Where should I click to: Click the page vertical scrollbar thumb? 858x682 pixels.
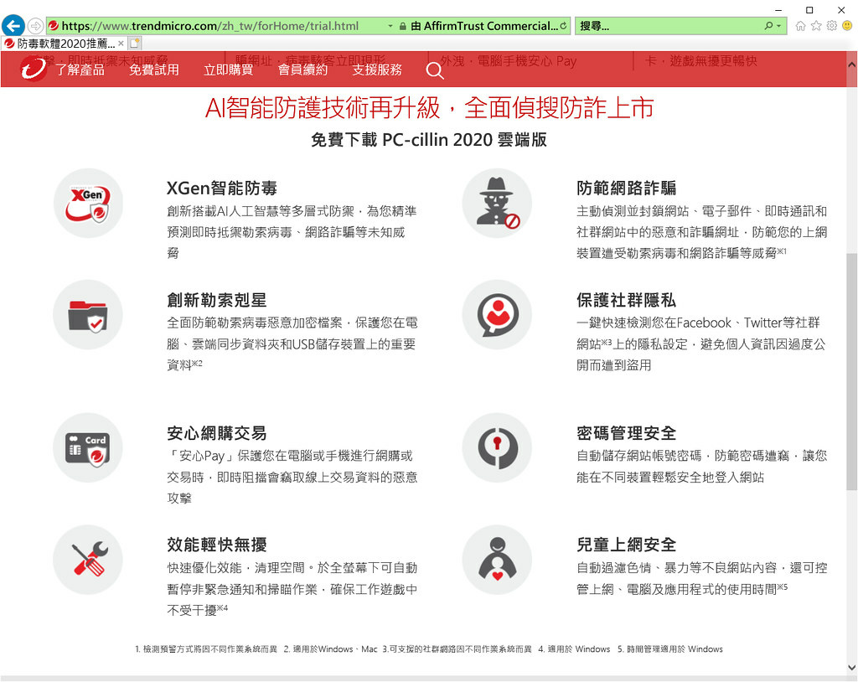[x=851, y=371]
